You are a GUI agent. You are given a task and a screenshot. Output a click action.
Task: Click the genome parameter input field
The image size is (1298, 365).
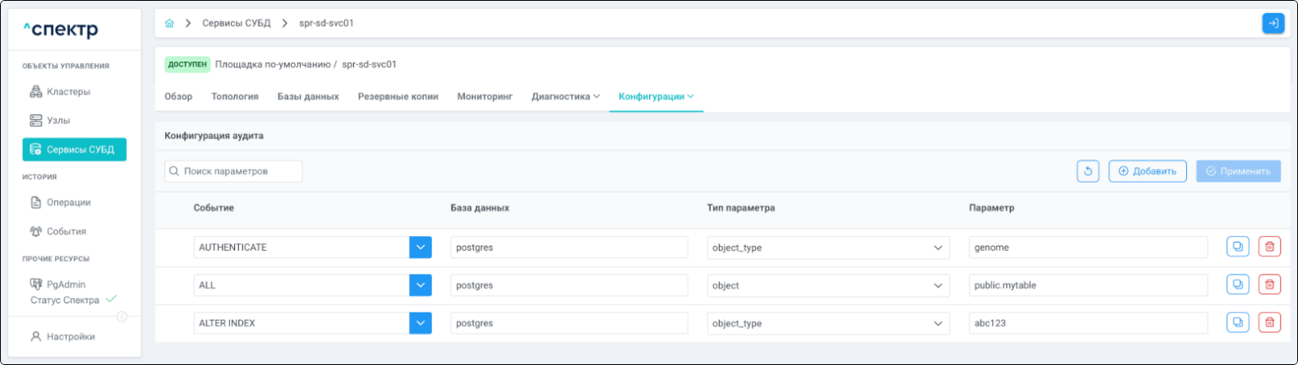click(1088, 247)
